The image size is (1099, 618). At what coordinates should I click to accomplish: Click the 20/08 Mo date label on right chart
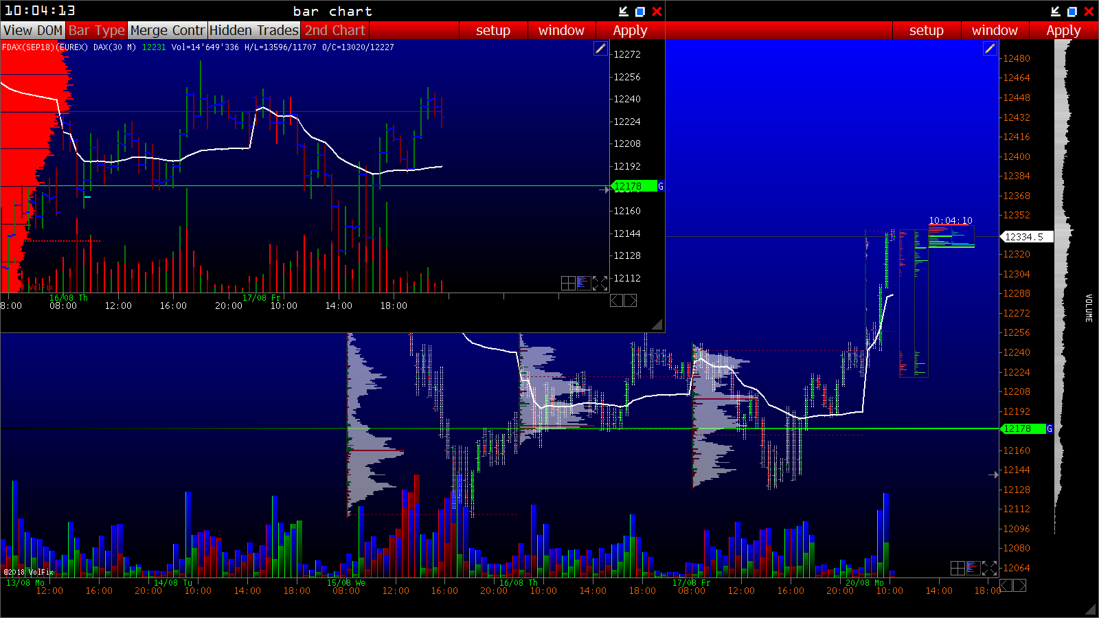[x=865, y=582]
